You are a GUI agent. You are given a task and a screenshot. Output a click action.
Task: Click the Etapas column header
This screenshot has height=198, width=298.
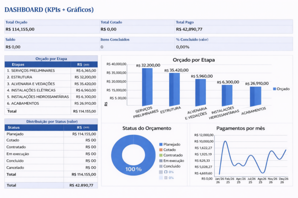18,64
